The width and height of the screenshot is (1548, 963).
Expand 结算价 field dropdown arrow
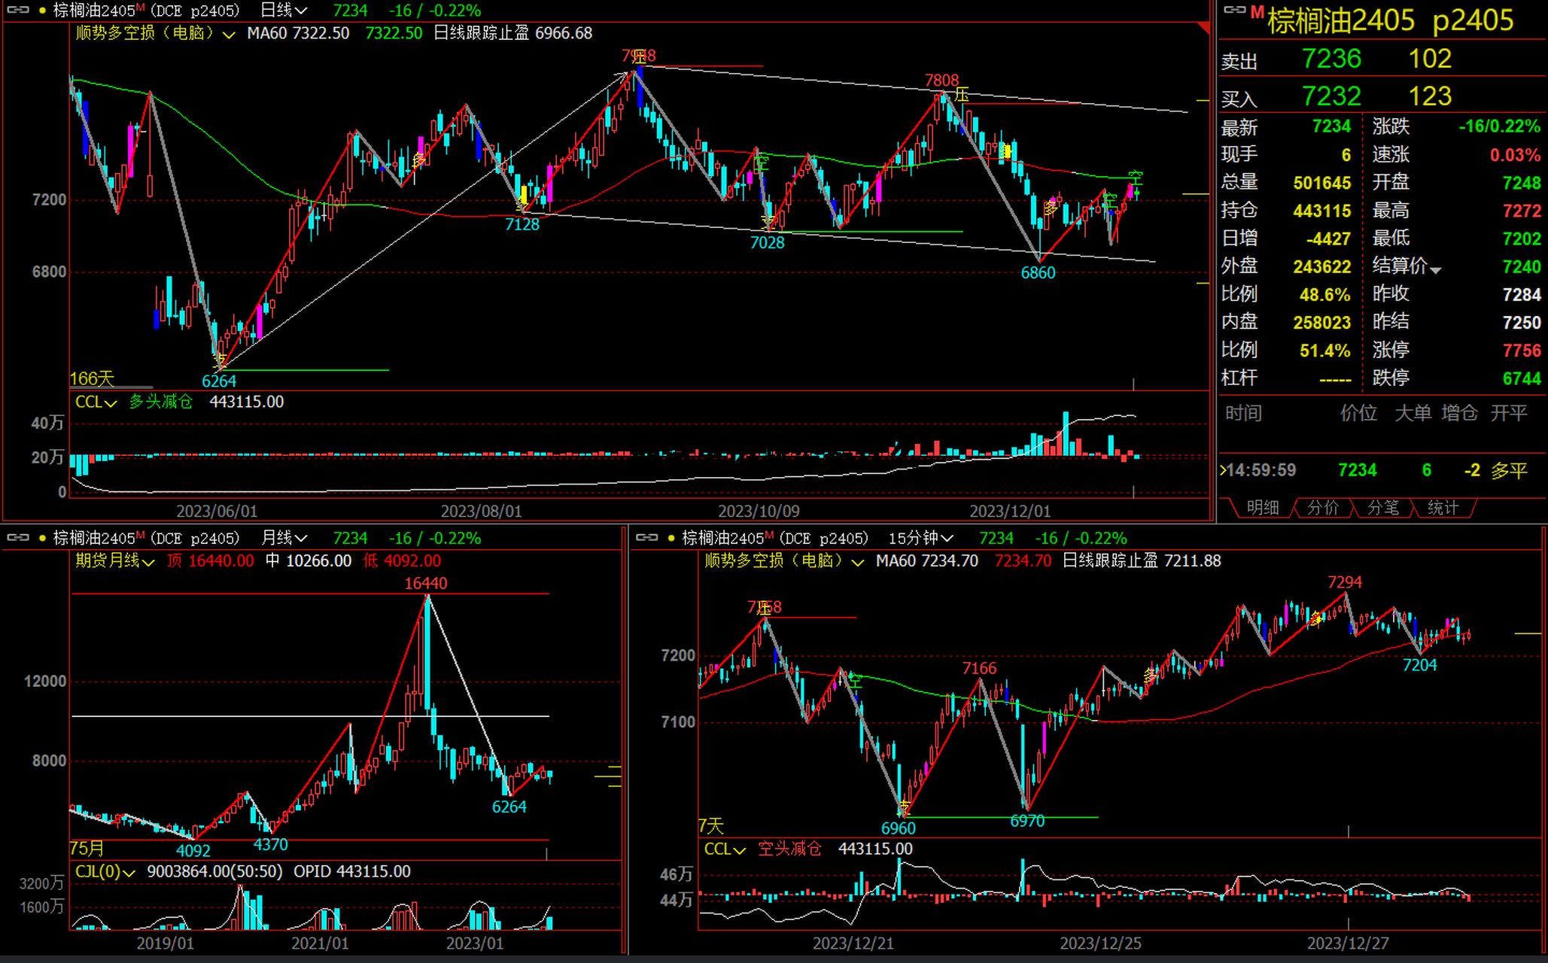pyautogui.click(x=1435, y=269)
